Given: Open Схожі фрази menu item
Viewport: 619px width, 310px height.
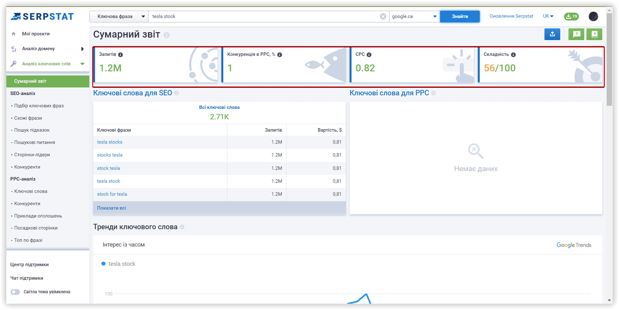Looking at the screenshot, I should tap(28, 118).
